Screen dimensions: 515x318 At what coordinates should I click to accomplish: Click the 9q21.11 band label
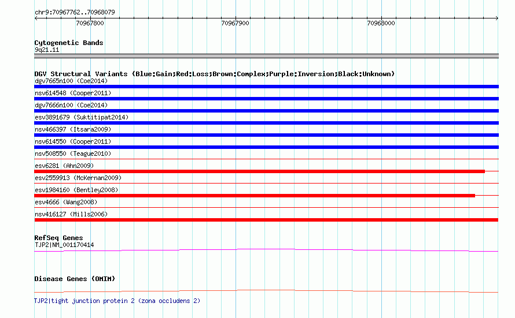coord(47,50)
